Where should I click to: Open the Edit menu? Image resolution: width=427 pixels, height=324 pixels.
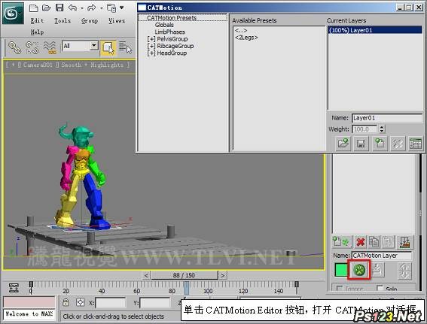[x=37, y=20]
